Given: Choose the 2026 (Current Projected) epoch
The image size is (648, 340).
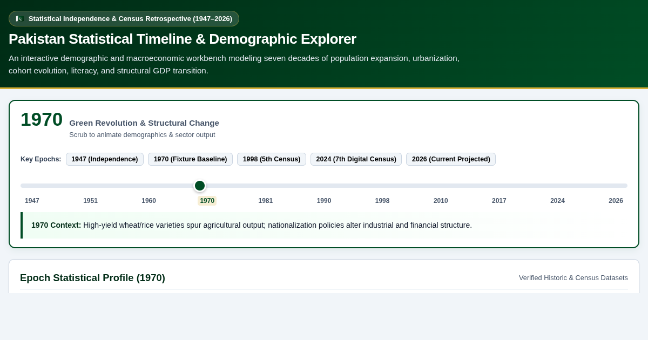Looking at the screenshot, I should (451, 159).
